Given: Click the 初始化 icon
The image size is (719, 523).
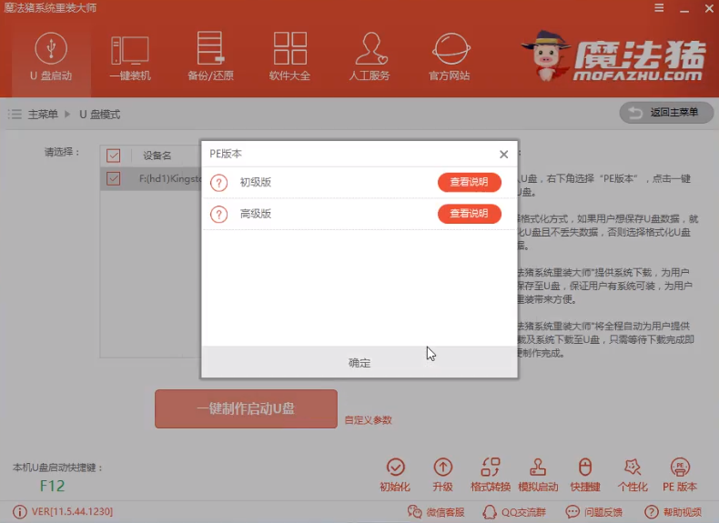Looking at the screenshot, I should coord(395,475).
